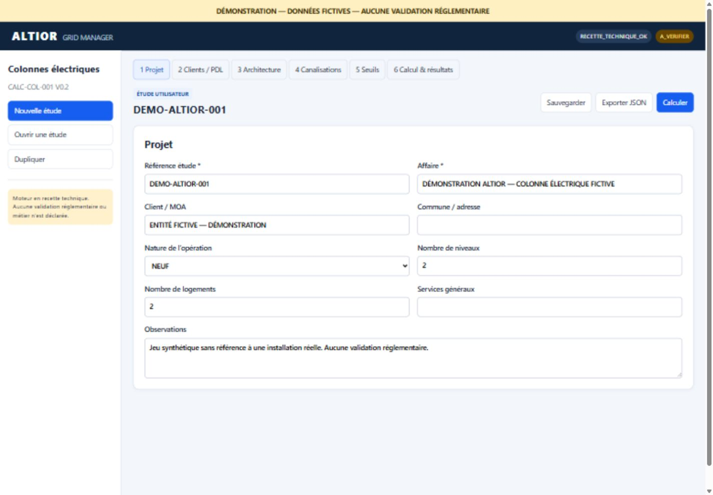
Task: Click the Moteur en recette technique notice
Action: coord(61,207)
